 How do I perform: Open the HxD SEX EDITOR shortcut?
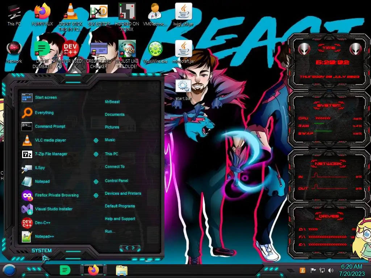[99, 14]
